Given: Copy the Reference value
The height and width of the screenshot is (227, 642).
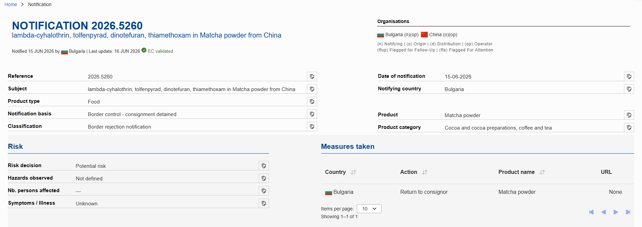Looking at the screenshot, I should pos(312,76).
